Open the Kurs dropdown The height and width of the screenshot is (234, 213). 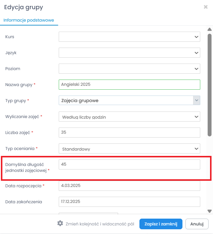point(129,37)
